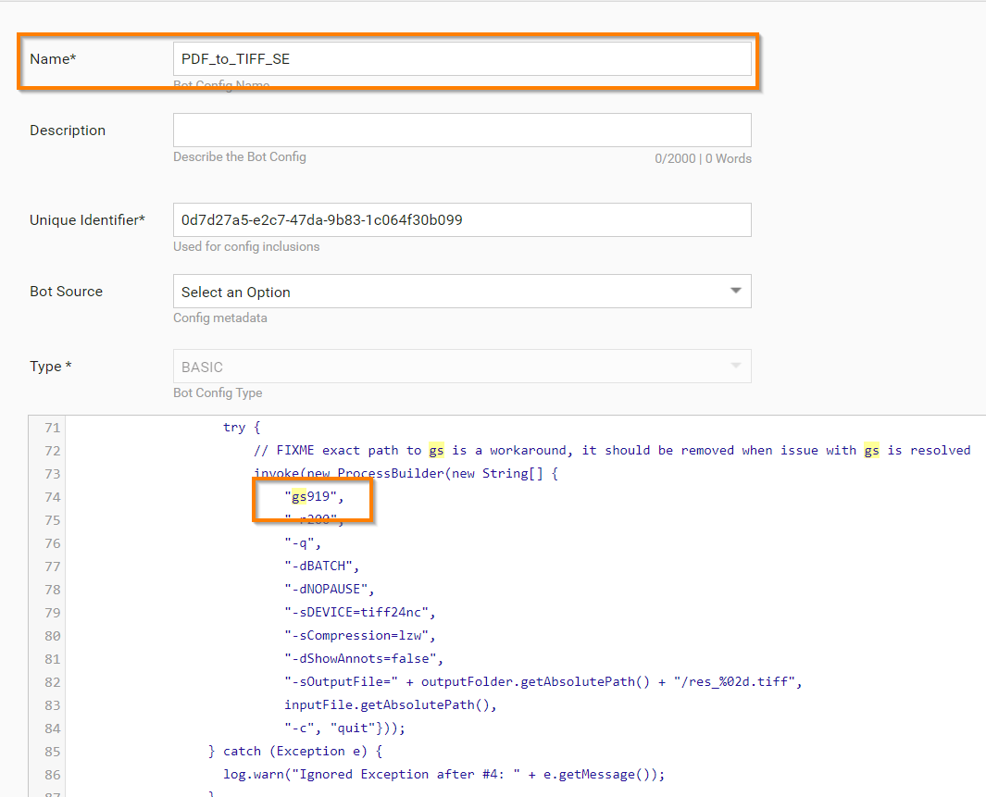Click the FIXME comment on line 72
Screen dimensions: 986x797
[x=612, y=451]
